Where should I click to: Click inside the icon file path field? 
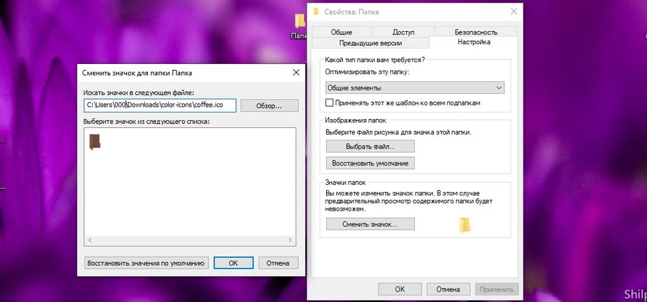[x=160, y=105]
